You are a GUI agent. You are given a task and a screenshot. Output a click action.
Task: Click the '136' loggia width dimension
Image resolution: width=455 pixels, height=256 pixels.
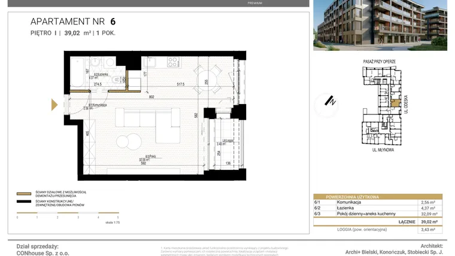click(x=228, y=163)
